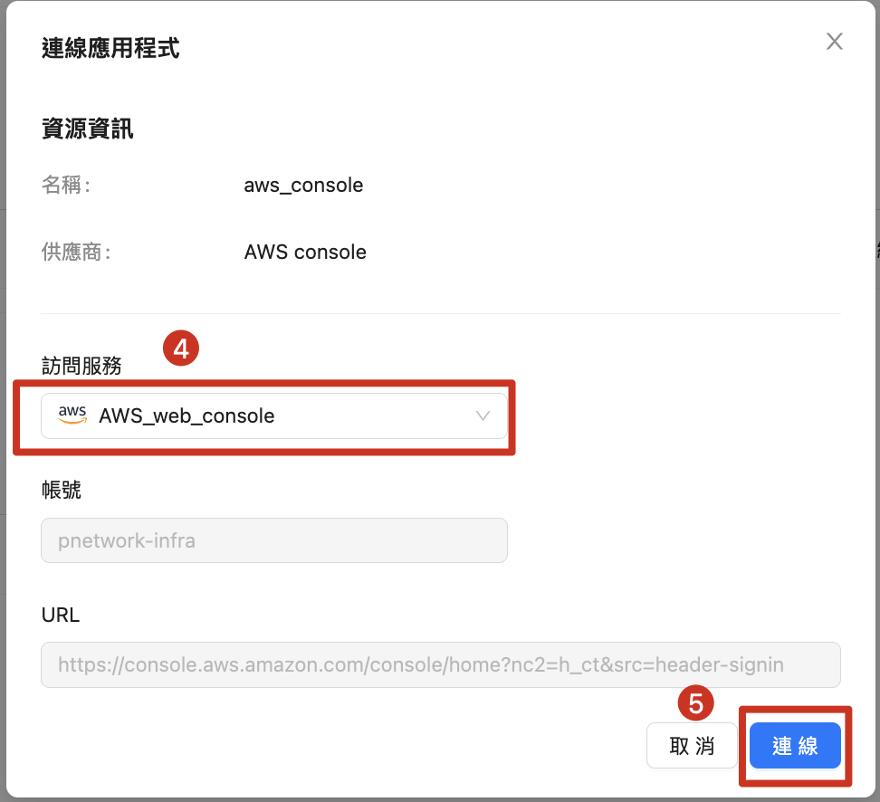Click the 連線應用程式 dialog title

click(x=110, y=48)
